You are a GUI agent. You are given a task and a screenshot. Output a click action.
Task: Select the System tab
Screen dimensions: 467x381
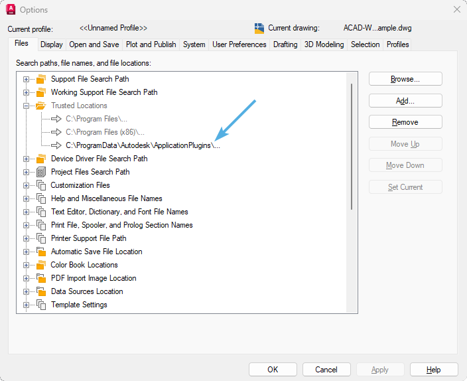(x=194, y=44)
